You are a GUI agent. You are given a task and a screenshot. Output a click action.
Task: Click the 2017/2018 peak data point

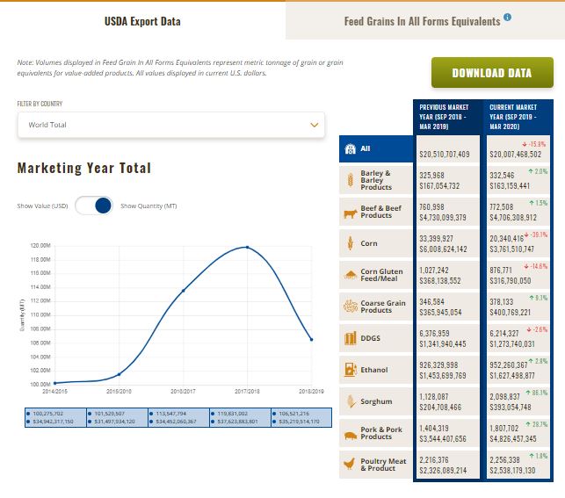247,247
